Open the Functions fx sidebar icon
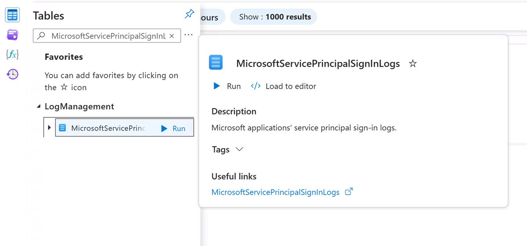 (12, 54)
